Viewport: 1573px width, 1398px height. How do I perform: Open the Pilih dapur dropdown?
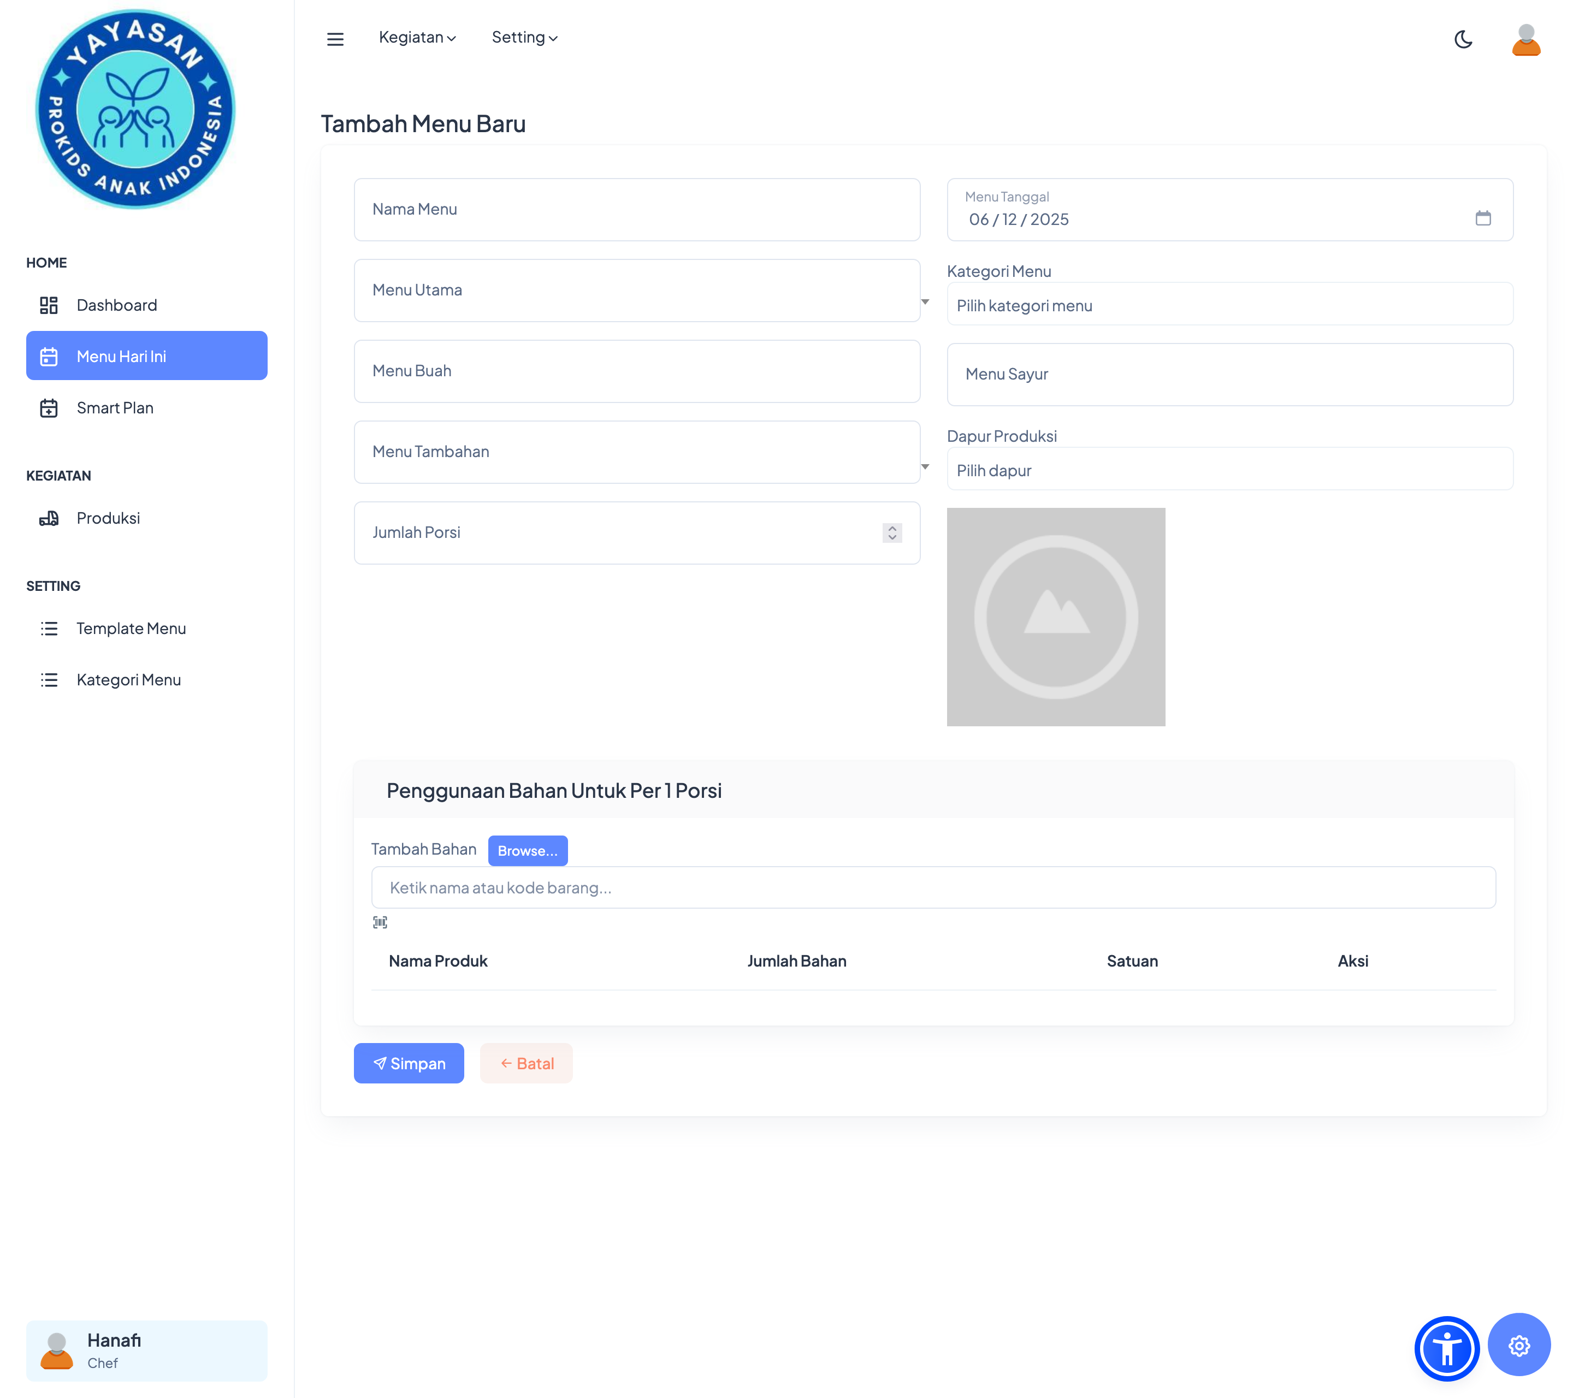point(1229,470)
